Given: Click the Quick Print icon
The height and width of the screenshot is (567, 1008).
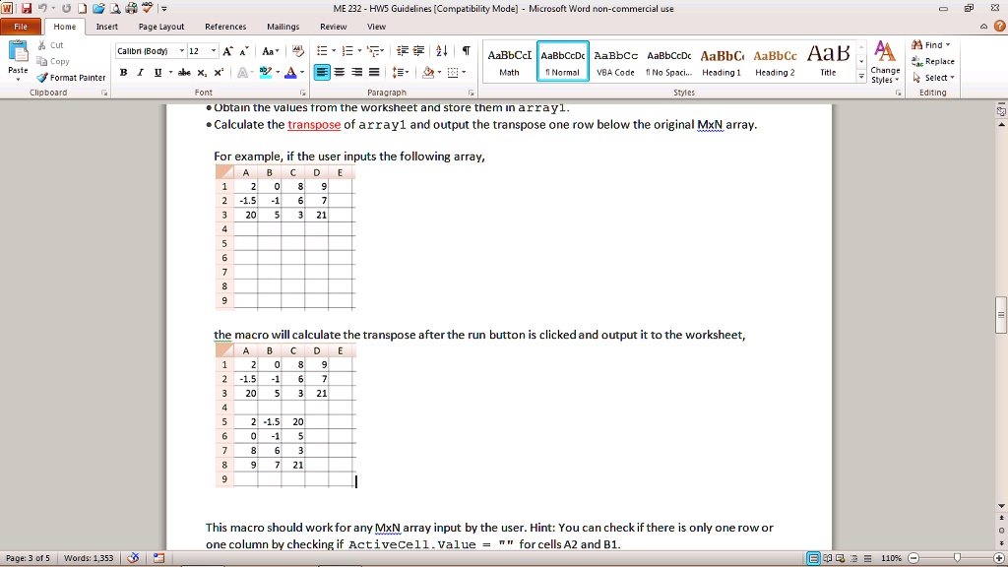Looking at the screenshot, I should point(131,8).
